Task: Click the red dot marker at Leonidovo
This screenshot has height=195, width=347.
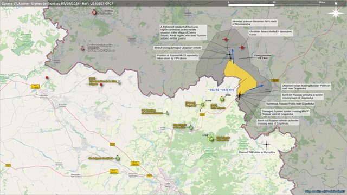Action: click(242, 48)
